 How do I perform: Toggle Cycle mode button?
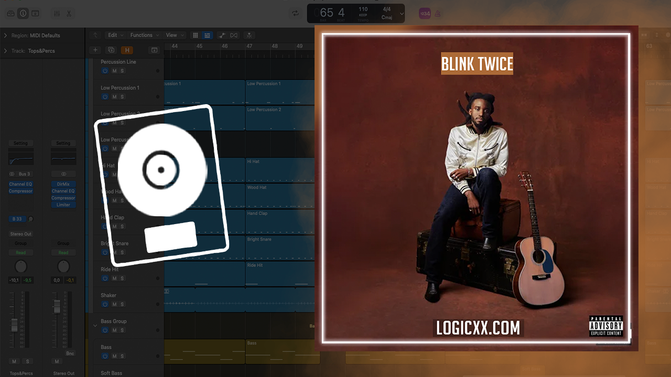pyautogui.click(x=296, y=13)
